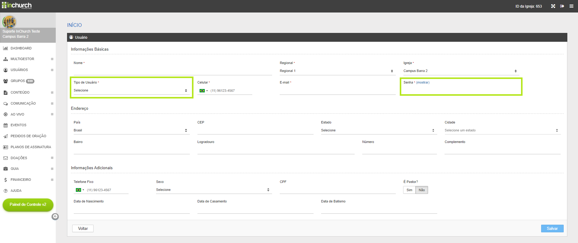Click the Voltar button
The height and width of the screenshot is (243, 578).
click(83, 229)
